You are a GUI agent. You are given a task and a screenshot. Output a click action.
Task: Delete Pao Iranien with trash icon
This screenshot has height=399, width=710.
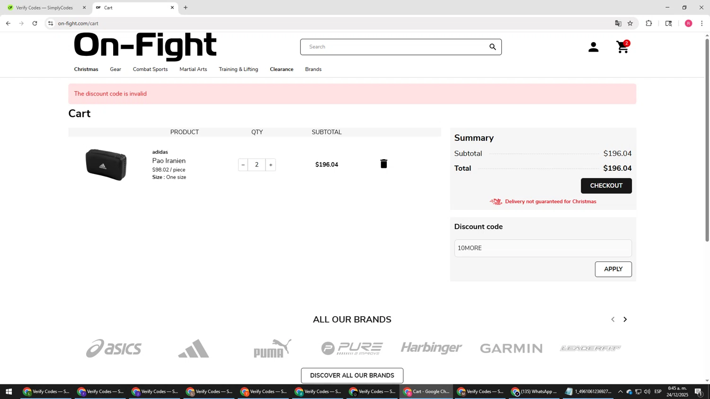click(384, 164)
